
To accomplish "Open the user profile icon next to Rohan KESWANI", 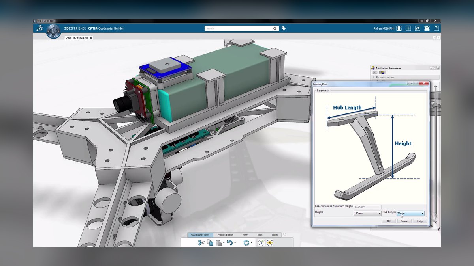I will (399, 28).
